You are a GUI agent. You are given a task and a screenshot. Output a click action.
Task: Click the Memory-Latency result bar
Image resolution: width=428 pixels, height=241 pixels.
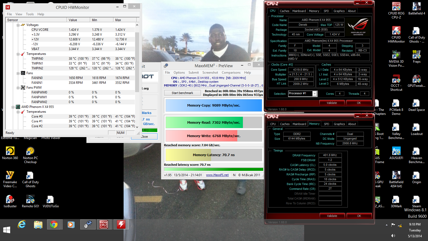213,155
